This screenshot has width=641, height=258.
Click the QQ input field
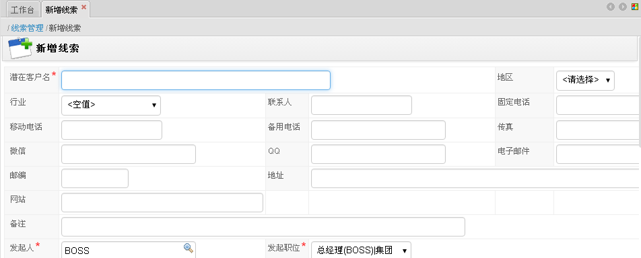pos(378,155)
